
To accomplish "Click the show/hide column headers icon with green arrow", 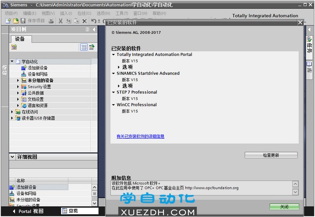I will [92, 47].
